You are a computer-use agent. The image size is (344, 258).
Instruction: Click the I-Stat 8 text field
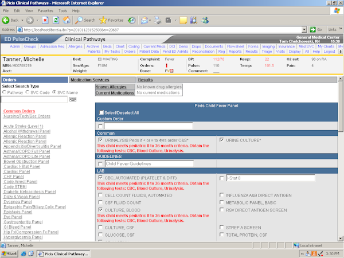tap(270, 178)
